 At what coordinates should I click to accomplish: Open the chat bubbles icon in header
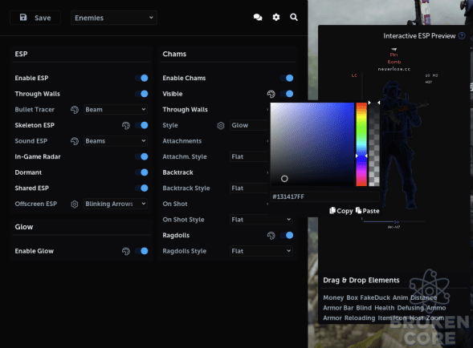[x=258, y=18]
